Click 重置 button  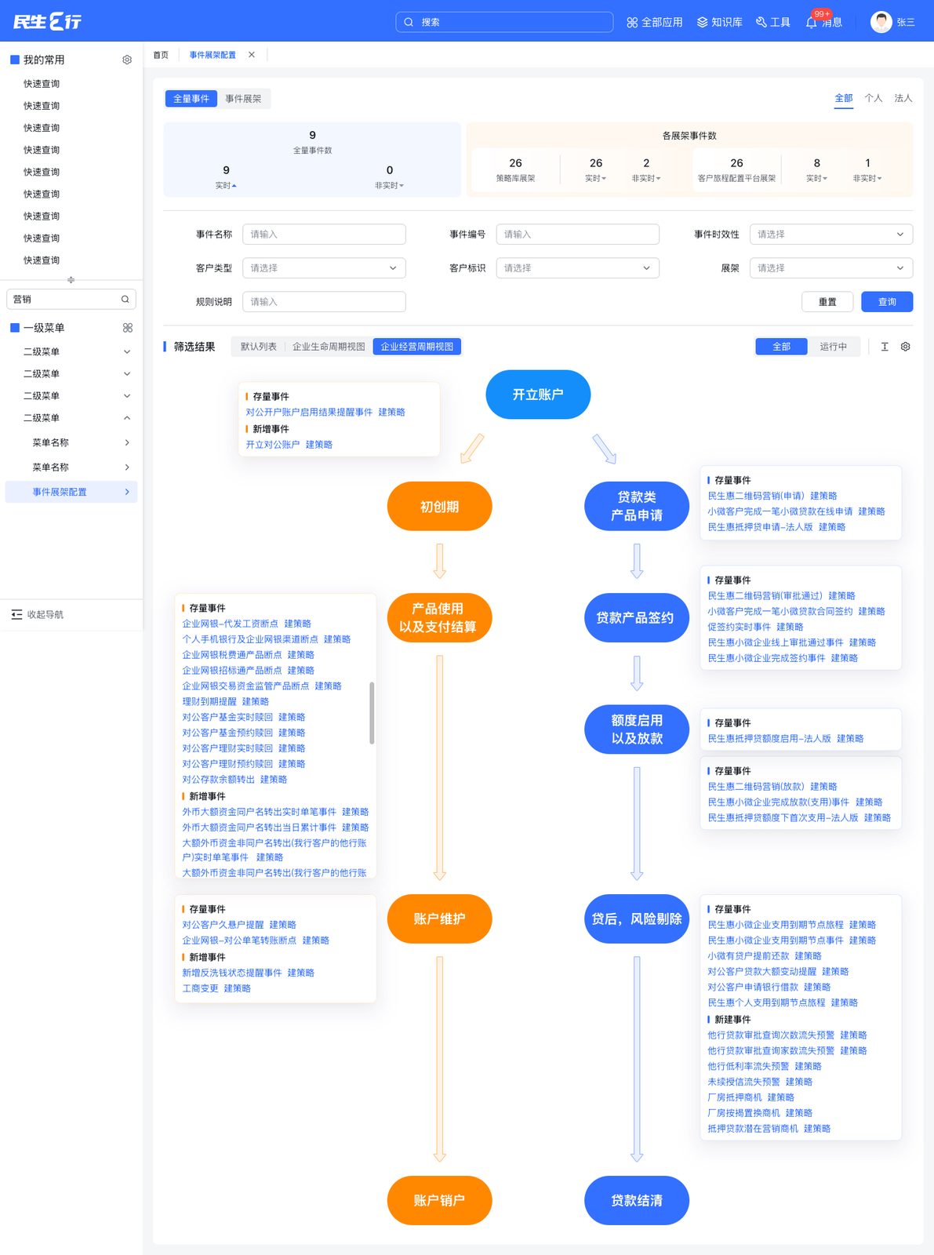tap(827, 302)
